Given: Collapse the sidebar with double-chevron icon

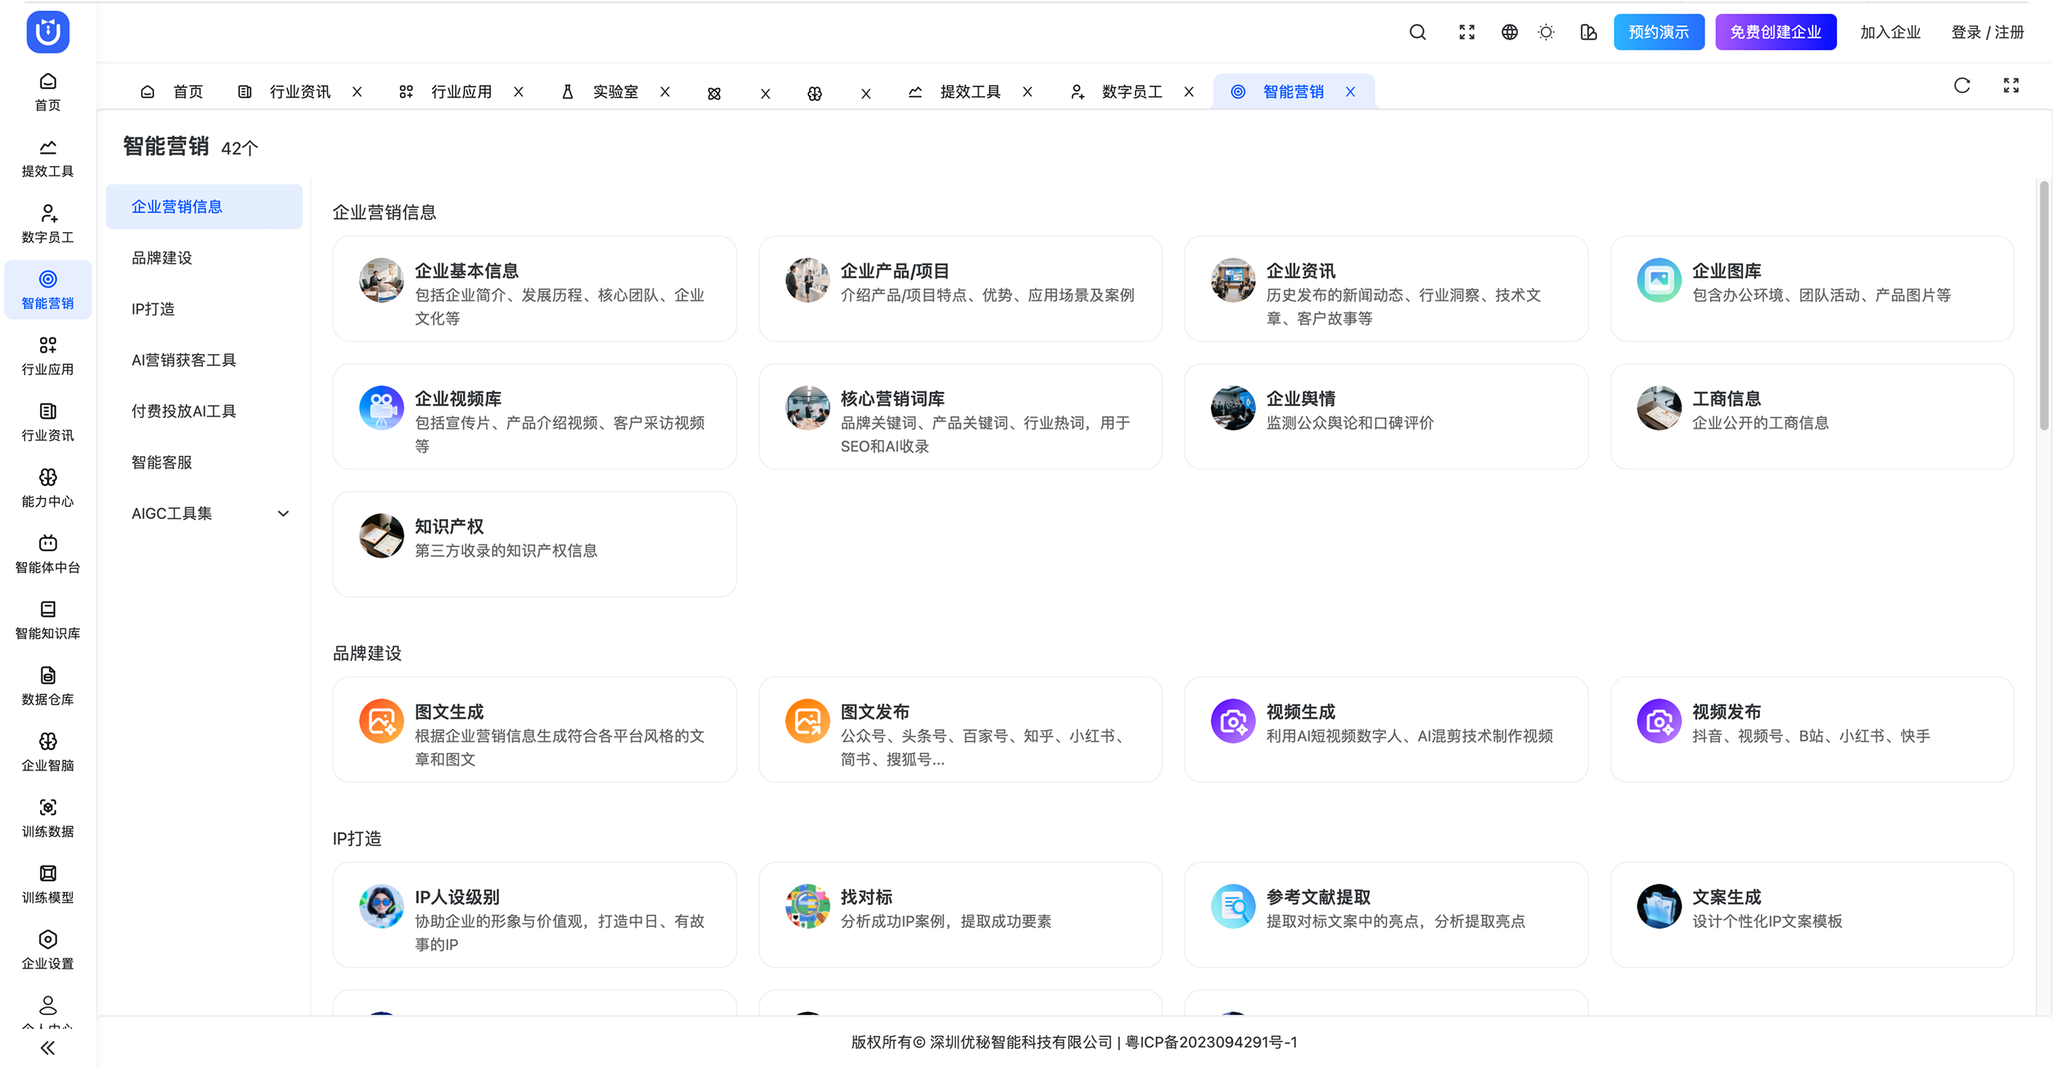Looking at the screenshot, I should click(x=48, y=1048).
